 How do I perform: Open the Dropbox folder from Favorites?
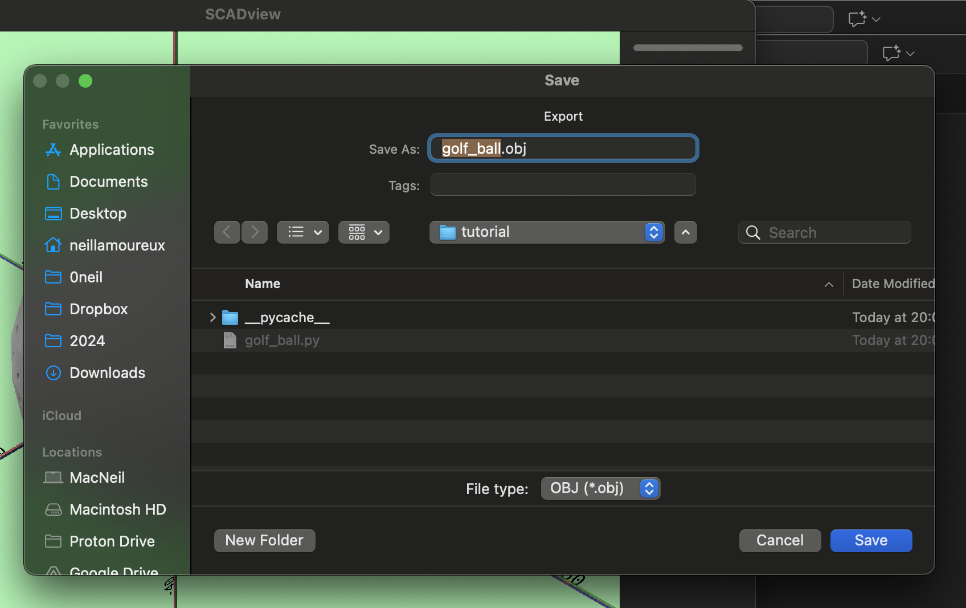pyautogui.click(x=98, y=309)
